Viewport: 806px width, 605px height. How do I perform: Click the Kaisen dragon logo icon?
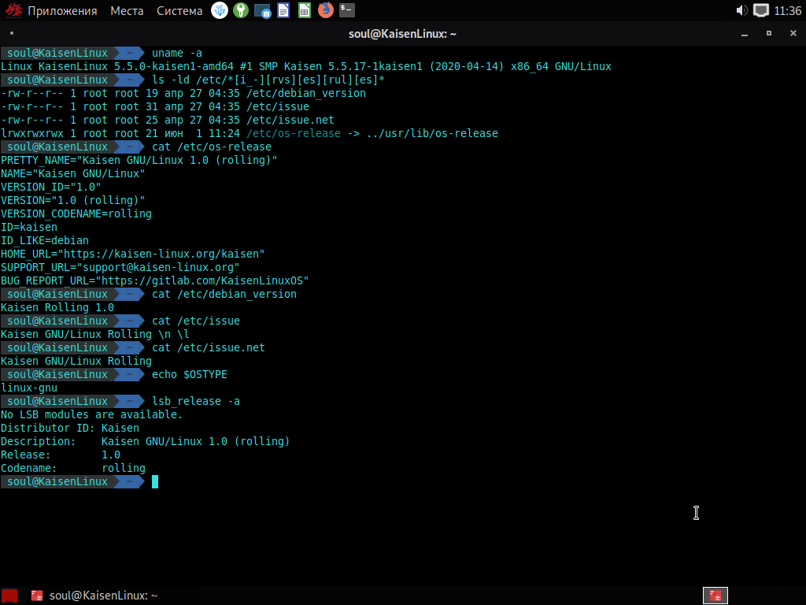tap(13, 10)
